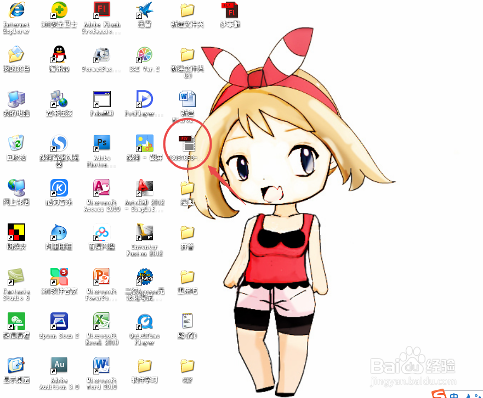This screenshot has height=398, width=483.
Task: Open the GIF folder
Action: [187, 366]
